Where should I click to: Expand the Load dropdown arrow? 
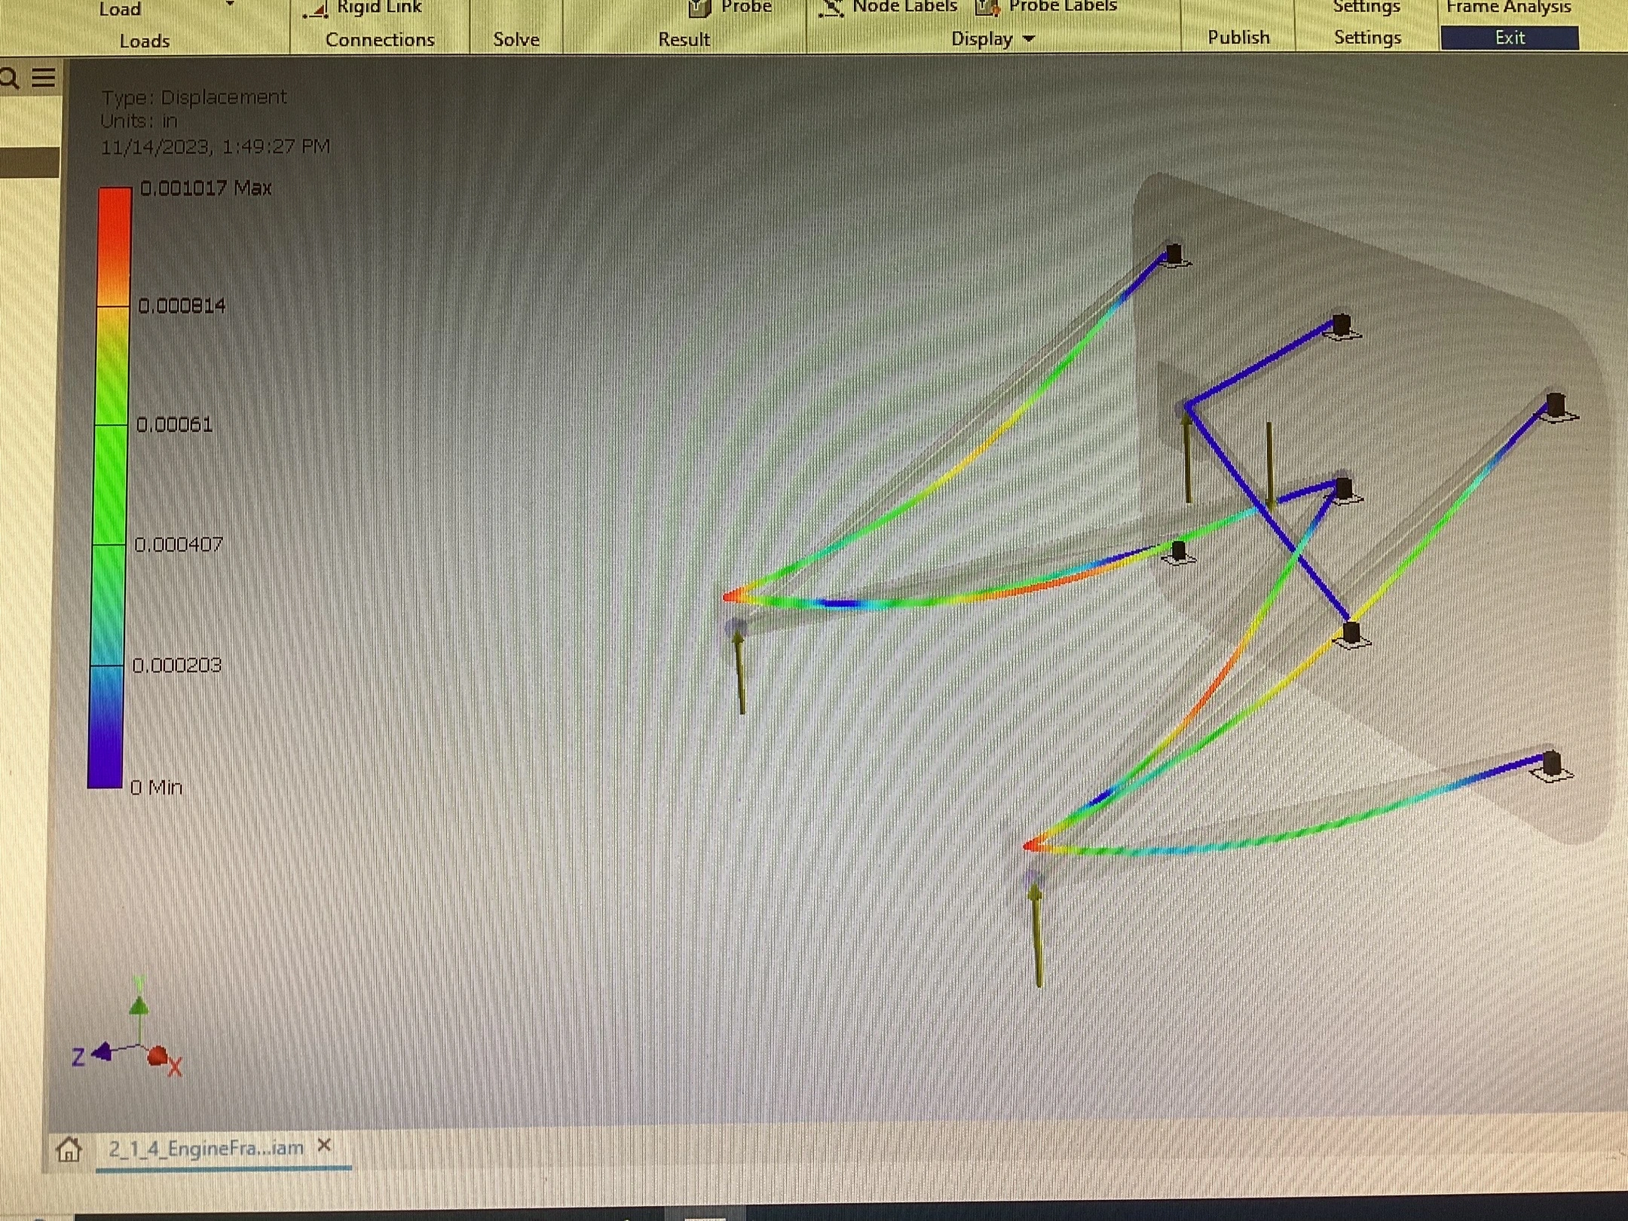(x=230, y=5)
